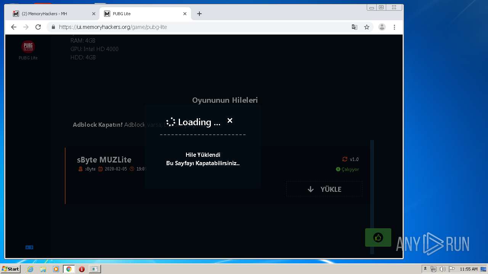Reload the current page
Screen dimensions: 488x274
coord(38,27)
